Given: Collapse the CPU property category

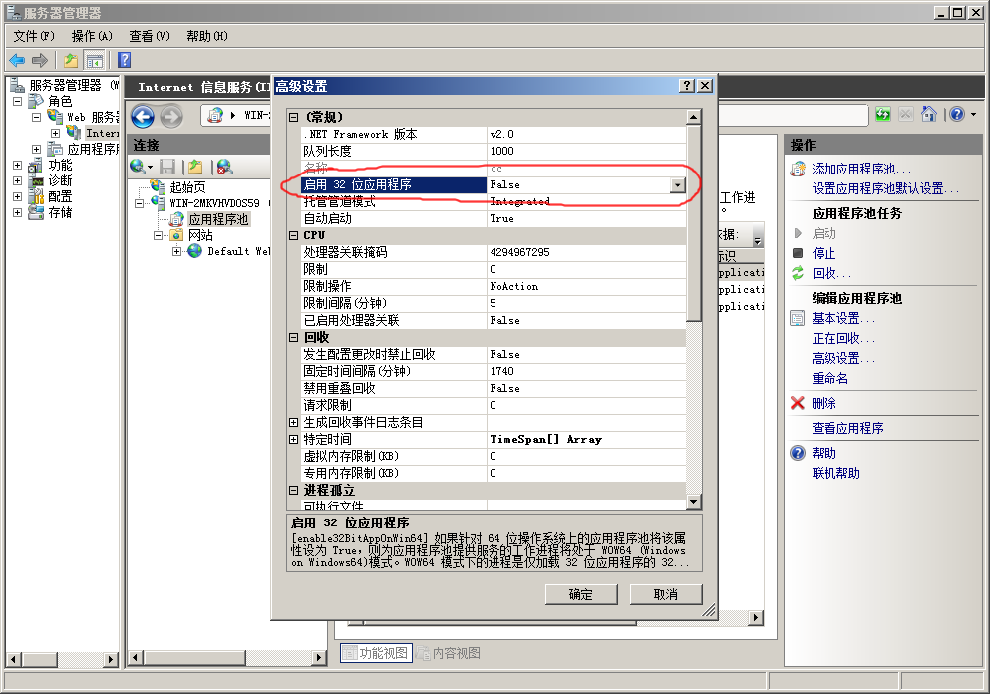Looking at the screenshot, I should (x=293, y=235).
